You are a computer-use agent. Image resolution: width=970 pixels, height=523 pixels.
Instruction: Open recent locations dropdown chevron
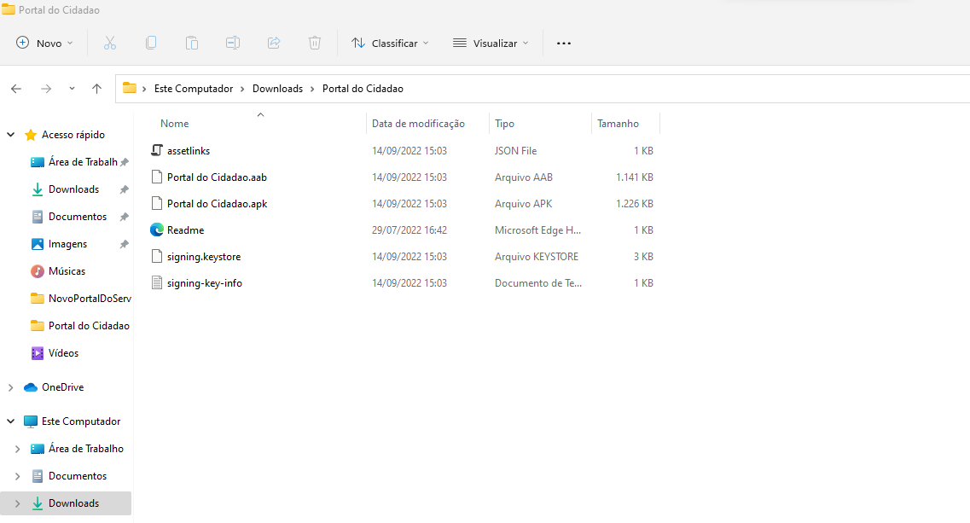click(x=72, y=89)
